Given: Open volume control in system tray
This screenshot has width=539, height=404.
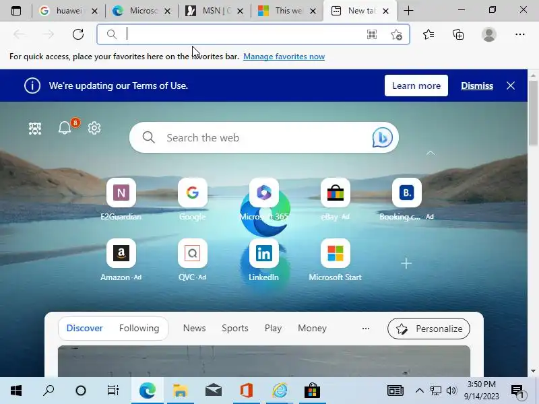Looking at the screenshot, I should (x=451, y=391).
